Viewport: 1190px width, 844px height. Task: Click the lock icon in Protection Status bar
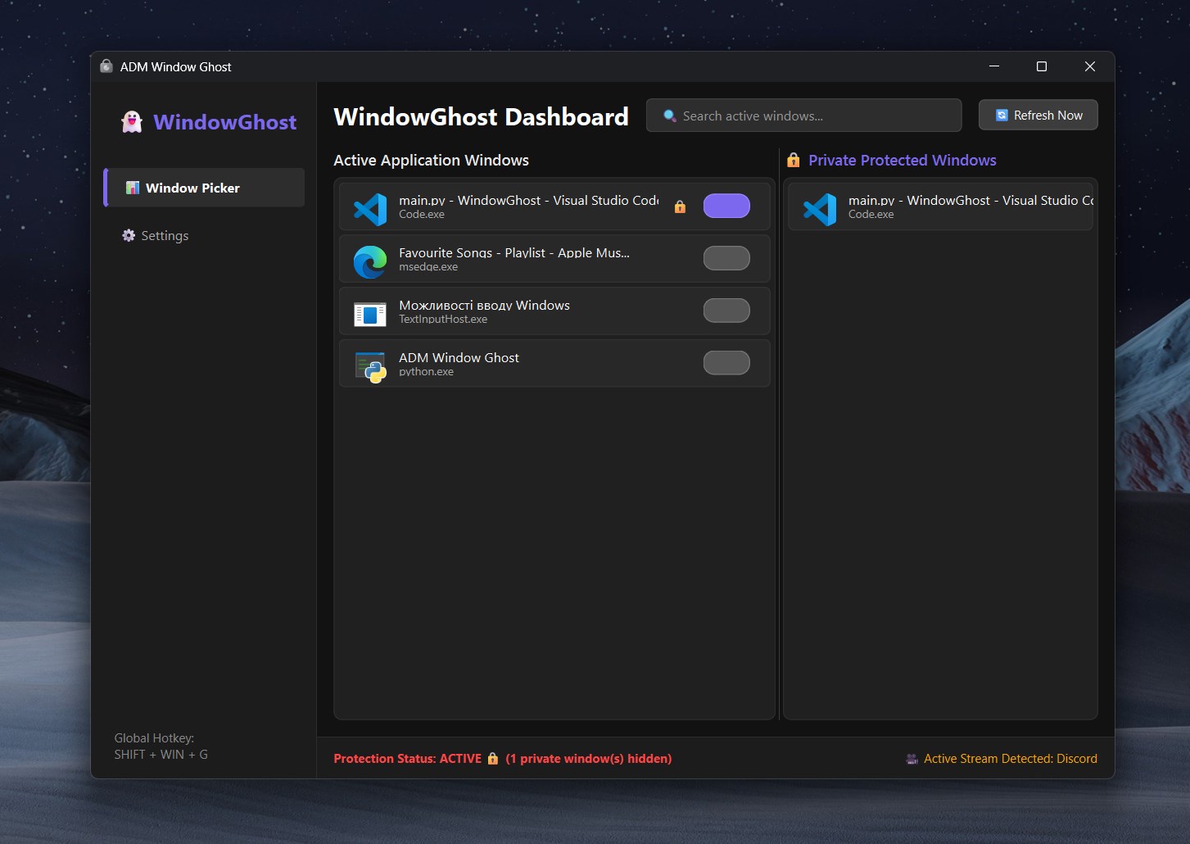[493, 759]
